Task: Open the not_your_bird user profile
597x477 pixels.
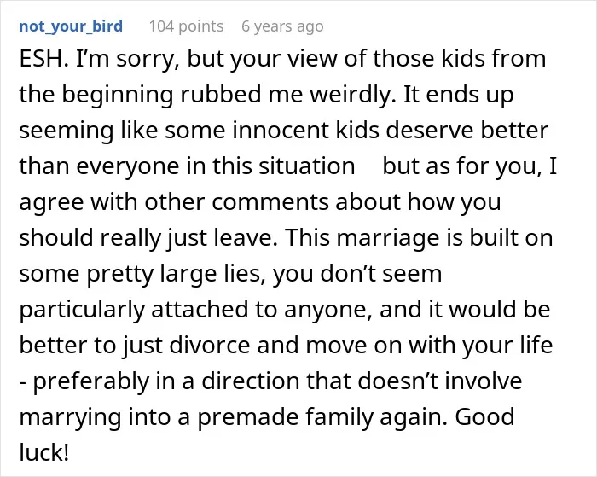Action: tap(71, 26)
